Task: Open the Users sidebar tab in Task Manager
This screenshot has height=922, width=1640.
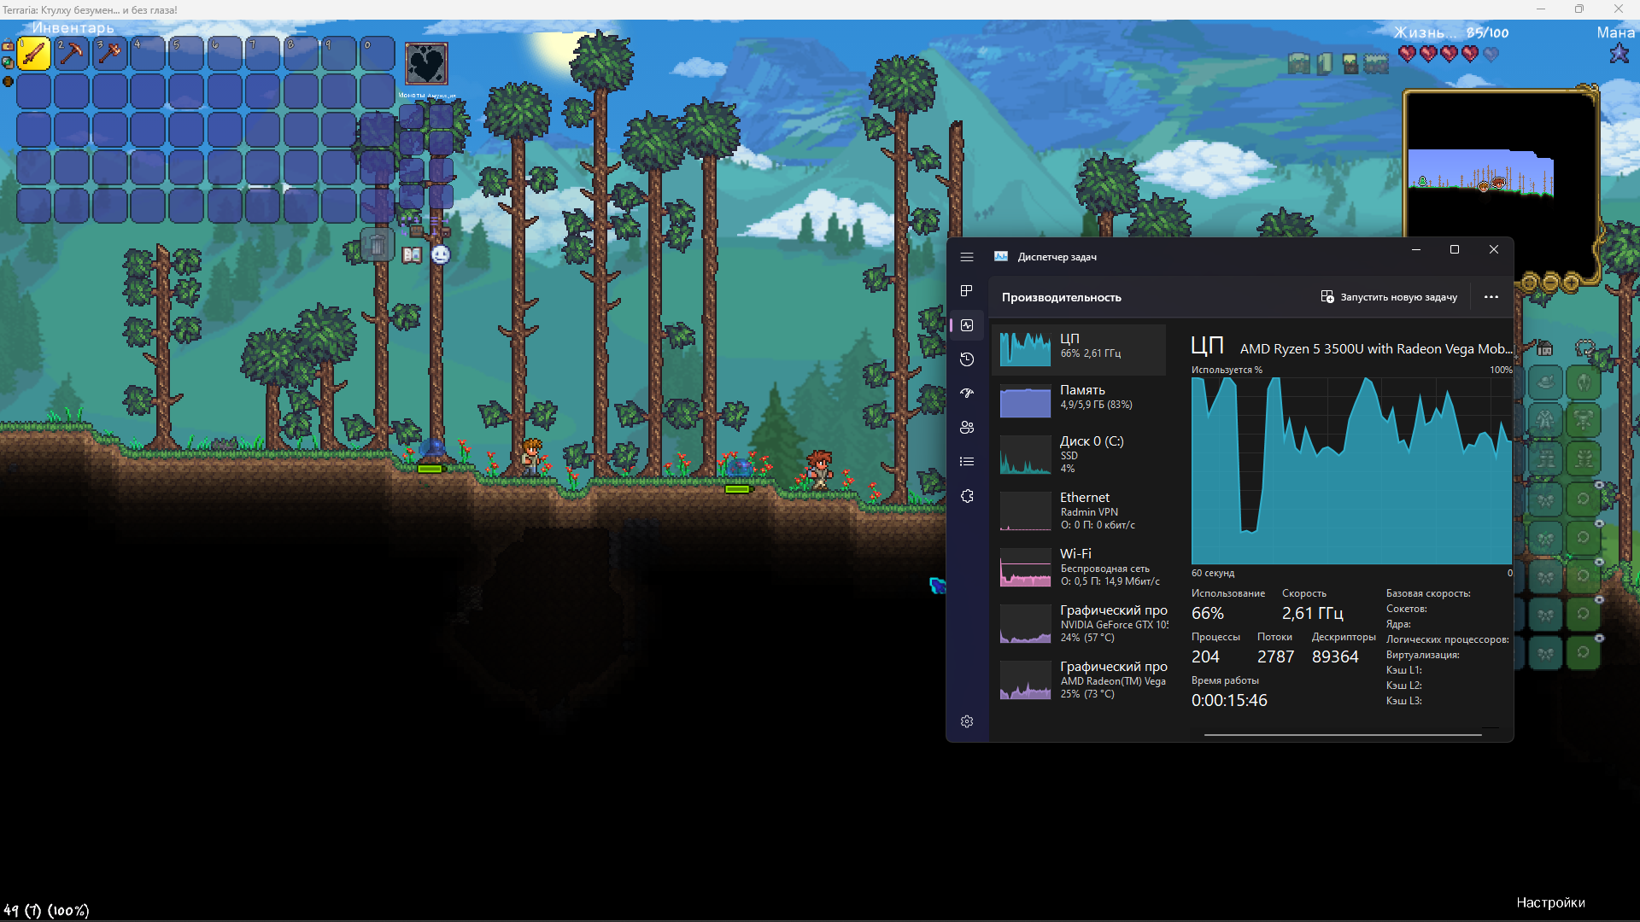Action: click(x=967, y=428)
